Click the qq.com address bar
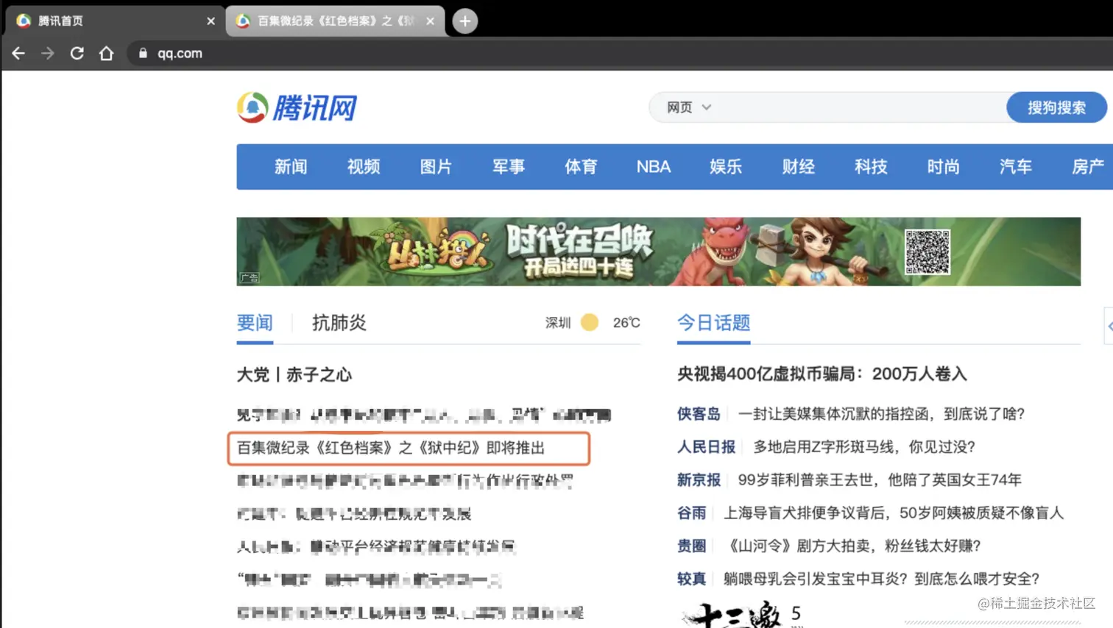1113x628 pixels. click(618, 53)
